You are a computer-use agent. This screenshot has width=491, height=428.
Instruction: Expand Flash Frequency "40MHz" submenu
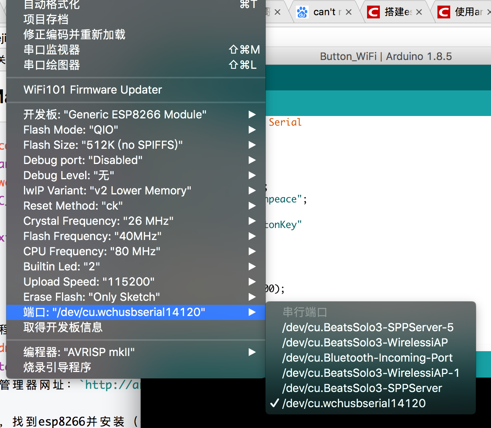tap(136, 236)
